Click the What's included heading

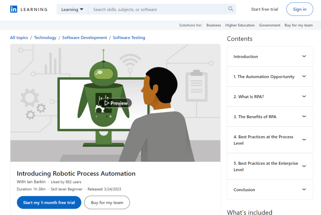(250, 212)
